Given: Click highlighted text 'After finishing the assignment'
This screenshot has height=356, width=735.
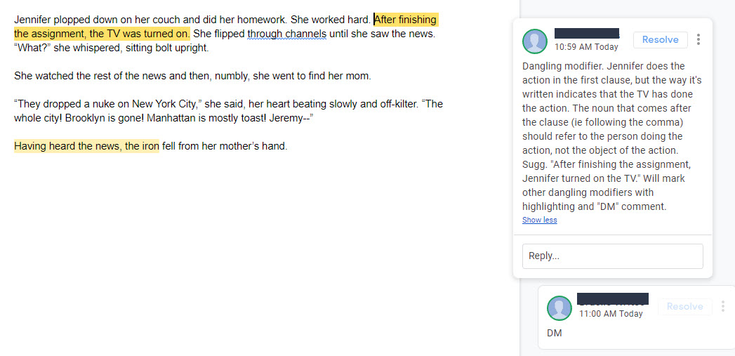Looking at the screenshot, I should pos(226,27).
